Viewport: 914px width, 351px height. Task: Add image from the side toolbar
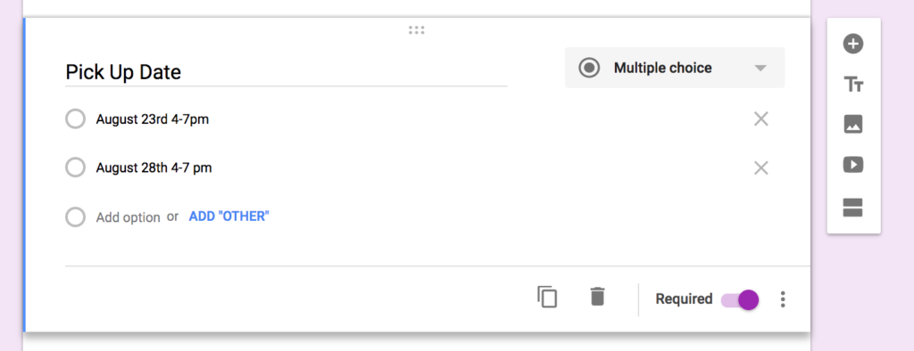click(853, 124)
